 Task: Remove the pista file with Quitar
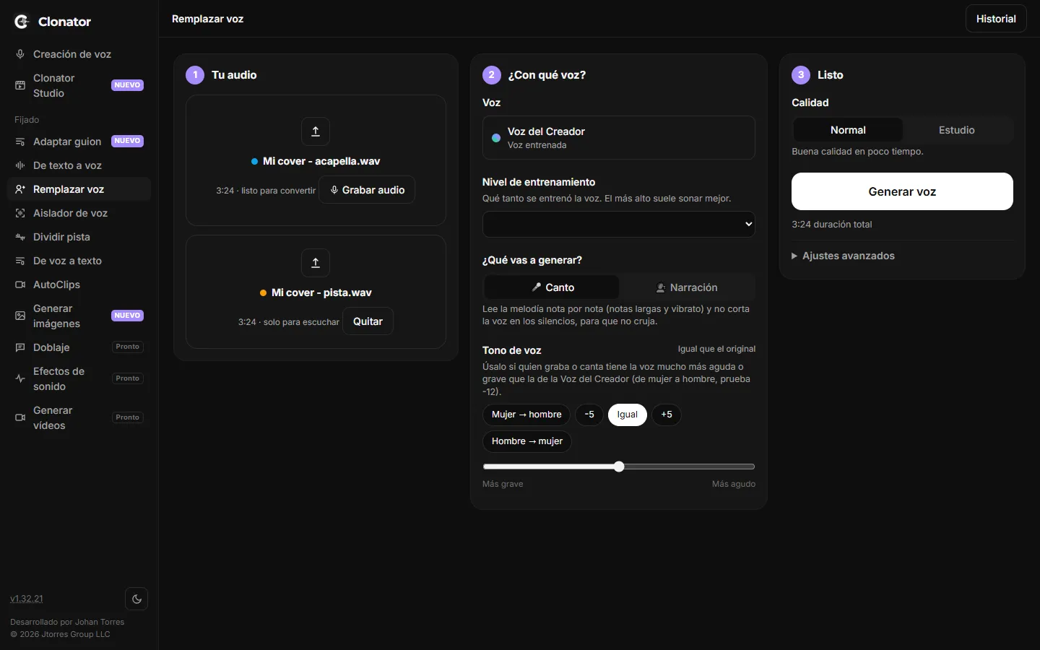[x=368, y=321]
